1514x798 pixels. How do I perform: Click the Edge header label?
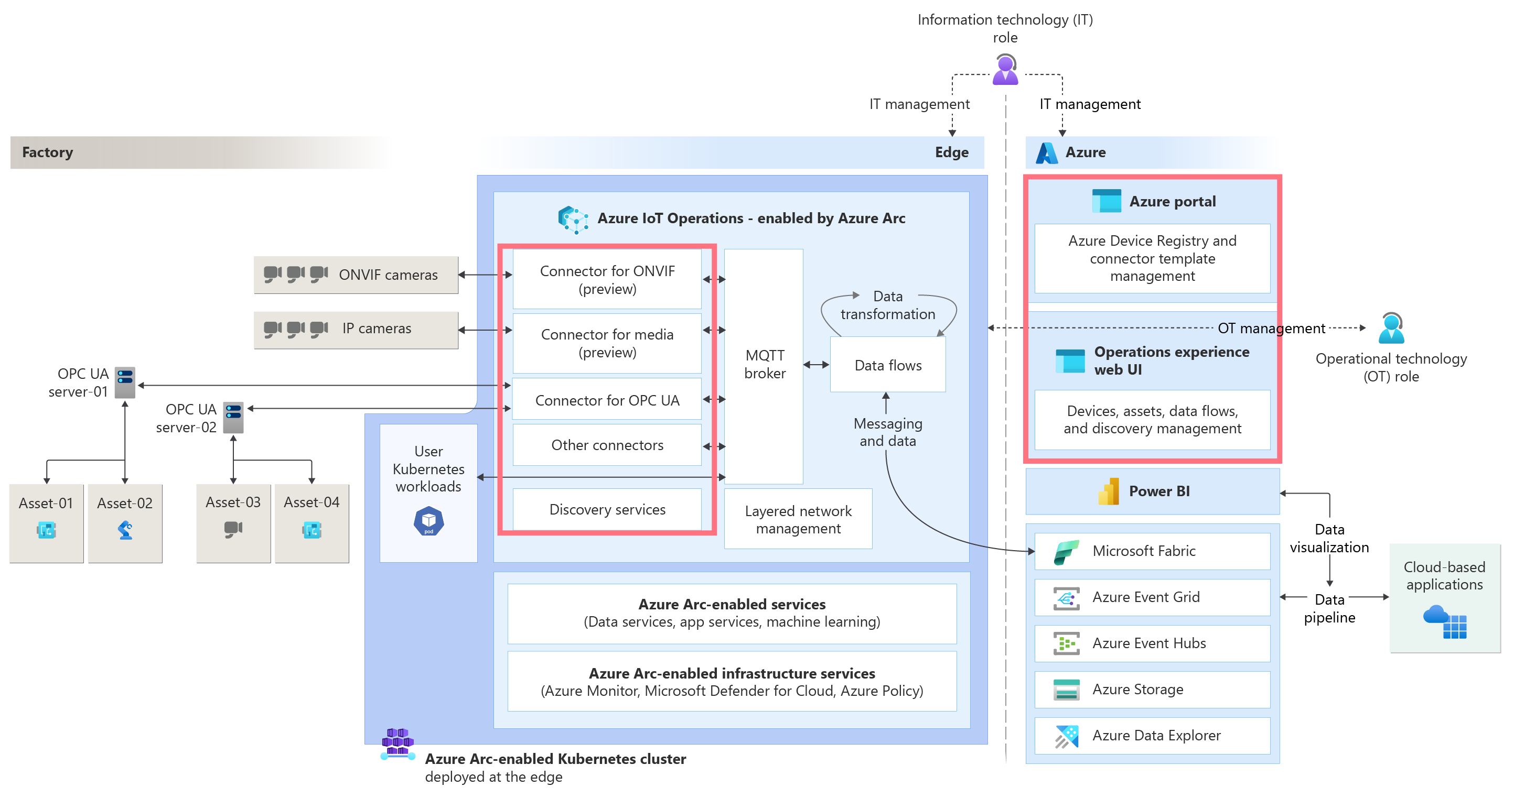click(x=951, y=152)
